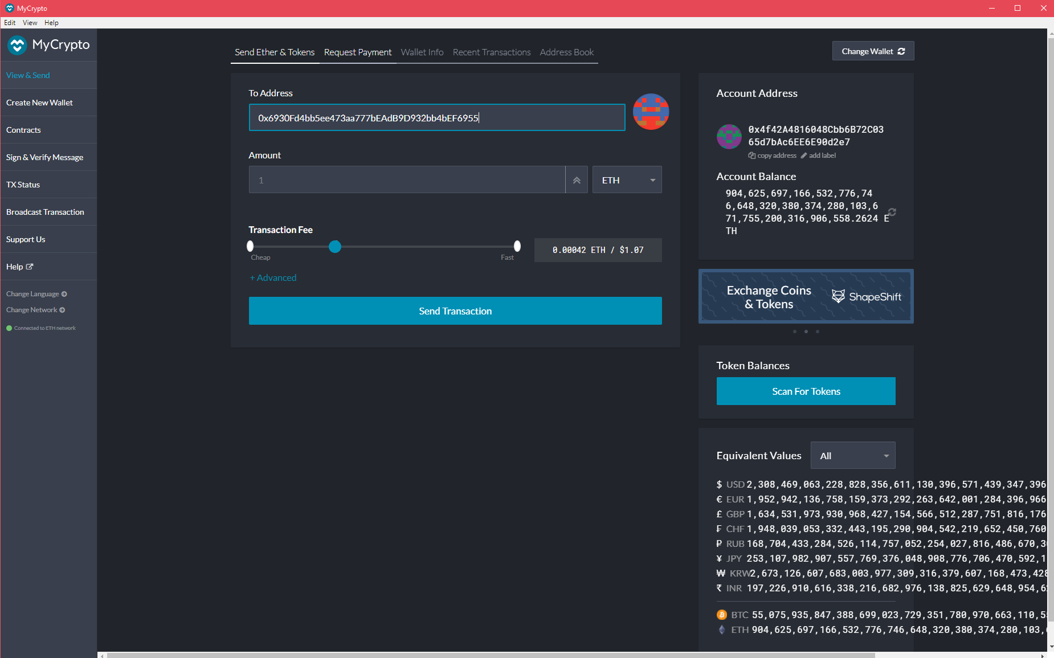Open Sign & Verify Message page

(x=48, y=157)
